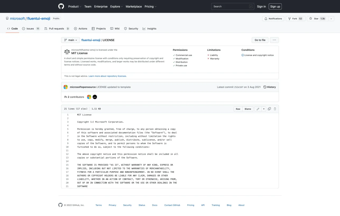This screenshot has width=340, height=216.
Task: Open the GitHub home logo in header
Action: [61, 6]
